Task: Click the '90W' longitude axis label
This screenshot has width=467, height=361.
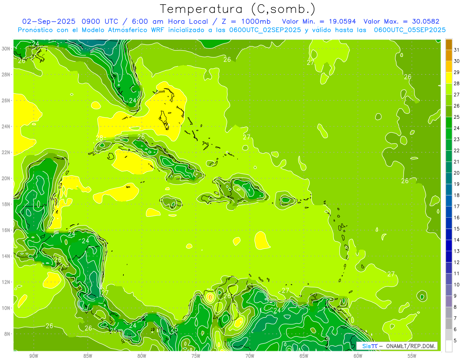Action: [x=33, y=356]
